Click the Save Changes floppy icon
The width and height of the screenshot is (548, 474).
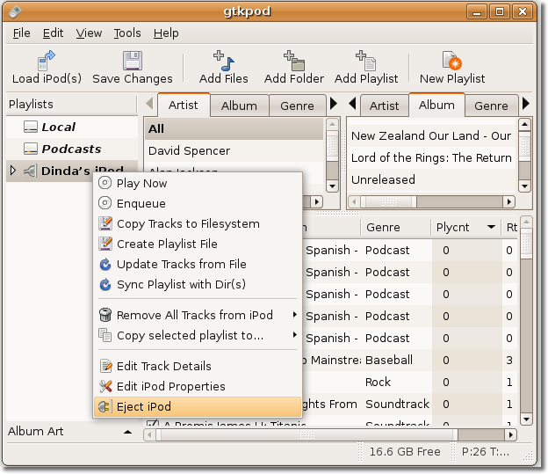(x=132, y=61)
